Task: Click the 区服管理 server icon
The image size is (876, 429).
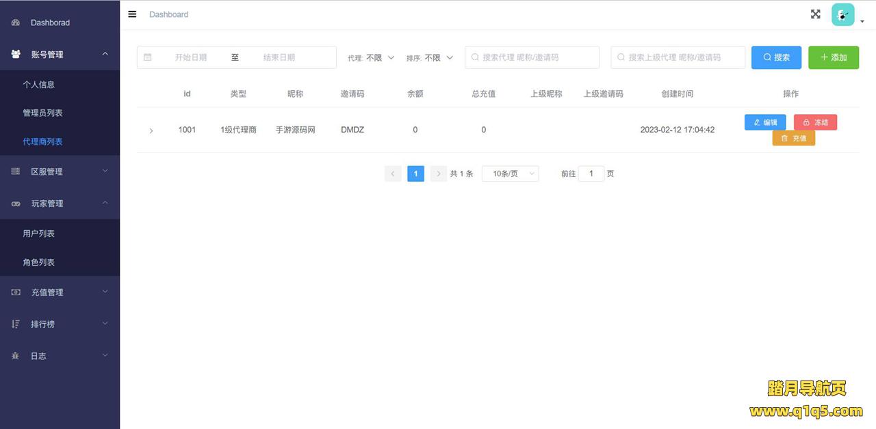Action: tap(16, 171)
